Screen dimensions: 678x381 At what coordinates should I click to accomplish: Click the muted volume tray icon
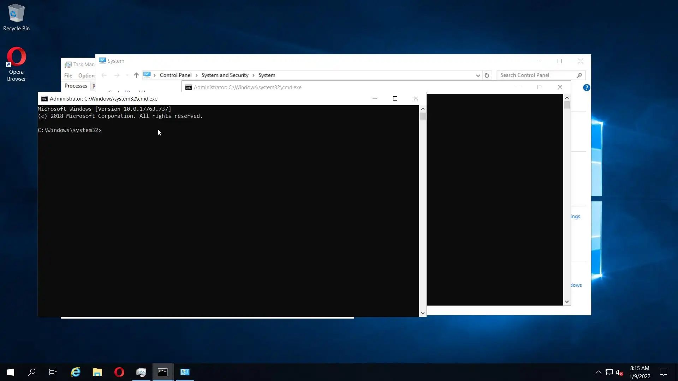pos(619,372)
